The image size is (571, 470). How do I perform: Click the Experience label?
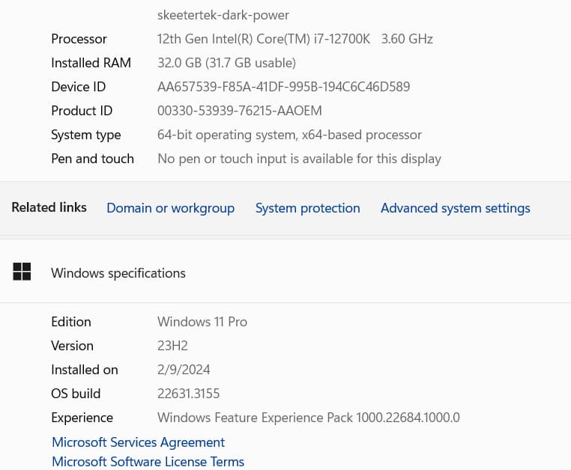coord(82,418)
